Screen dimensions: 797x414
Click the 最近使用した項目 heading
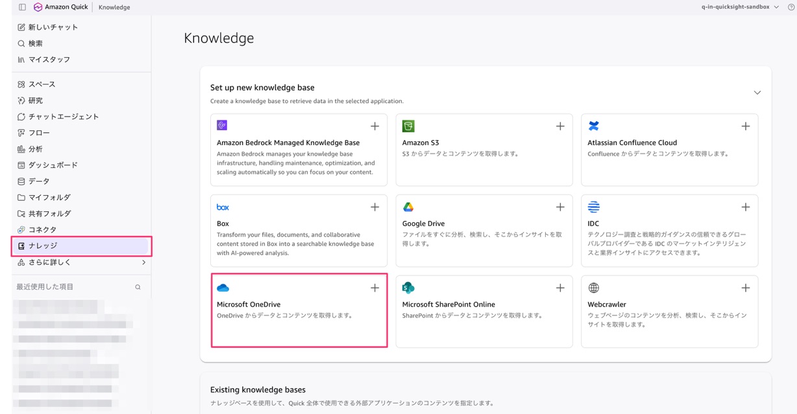pos(45,287)
